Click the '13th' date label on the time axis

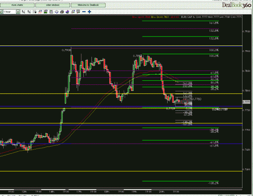pos(24,192)
